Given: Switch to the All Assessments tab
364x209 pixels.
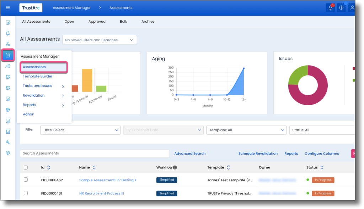Looking at the screenshot, I should pyautogui.click(x=36, y=22).
